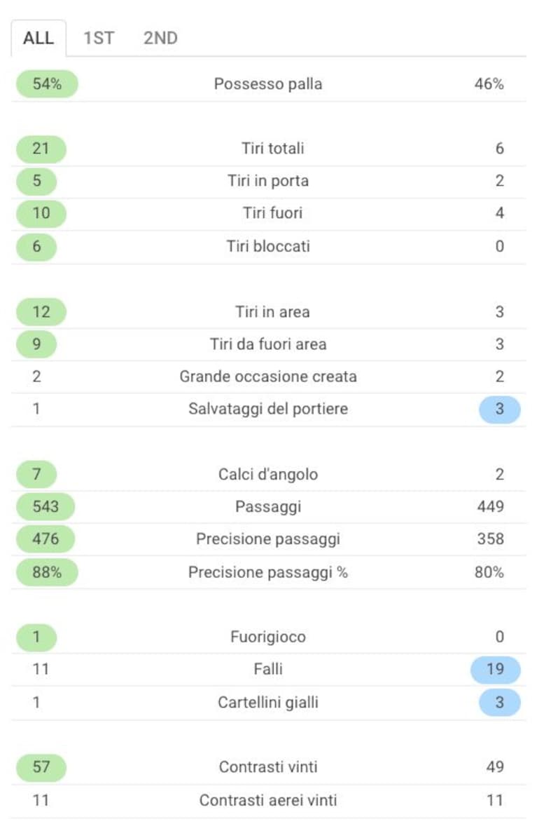Click the Tiri bloccati label

[268, 246]
